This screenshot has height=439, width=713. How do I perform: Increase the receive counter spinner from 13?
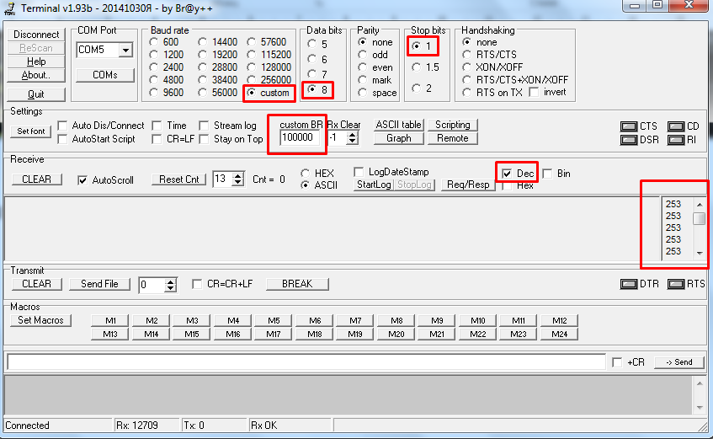coord(238,176)
